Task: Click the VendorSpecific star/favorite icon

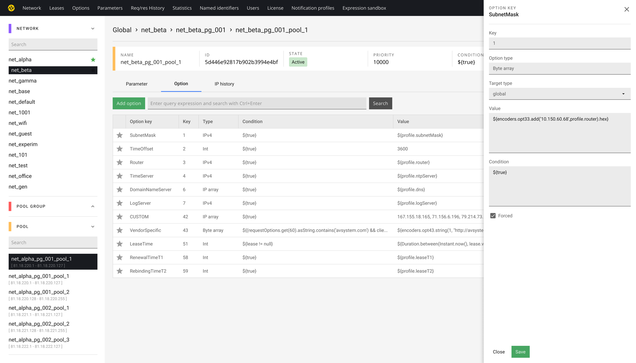Action: (x=120, y=230)
